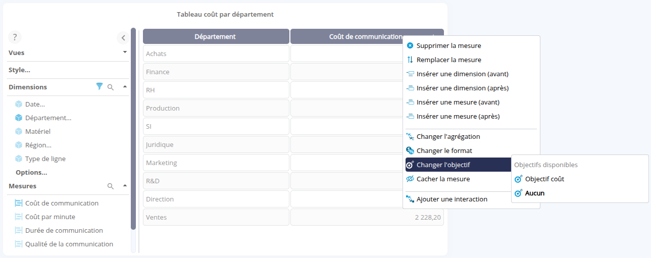
Task: Click the Coût de communication measure icon
Action: 19,203
